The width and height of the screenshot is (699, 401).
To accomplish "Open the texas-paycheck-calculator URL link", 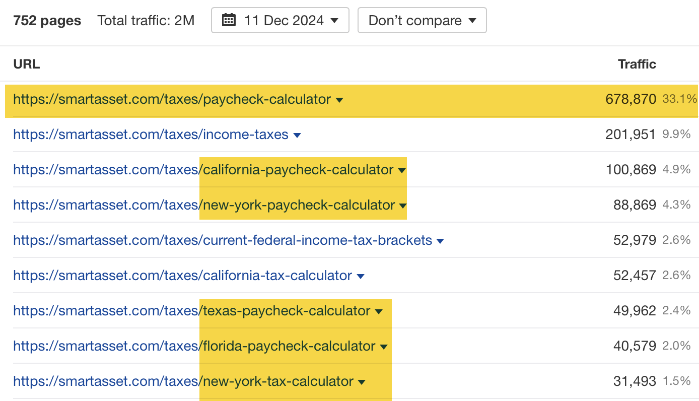I will click(x=192, y=311).
